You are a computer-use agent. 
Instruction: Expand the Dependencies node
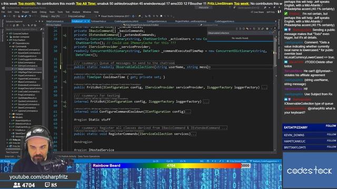[10, 43]
